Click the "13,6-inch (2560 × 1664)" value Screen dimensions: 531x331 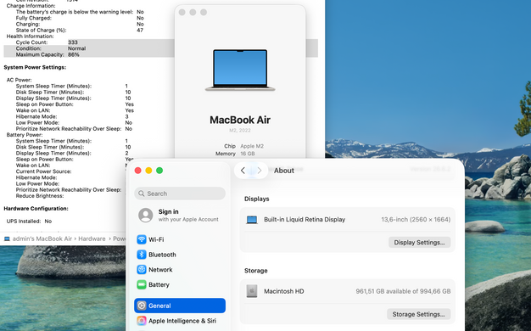click(416, 220)
